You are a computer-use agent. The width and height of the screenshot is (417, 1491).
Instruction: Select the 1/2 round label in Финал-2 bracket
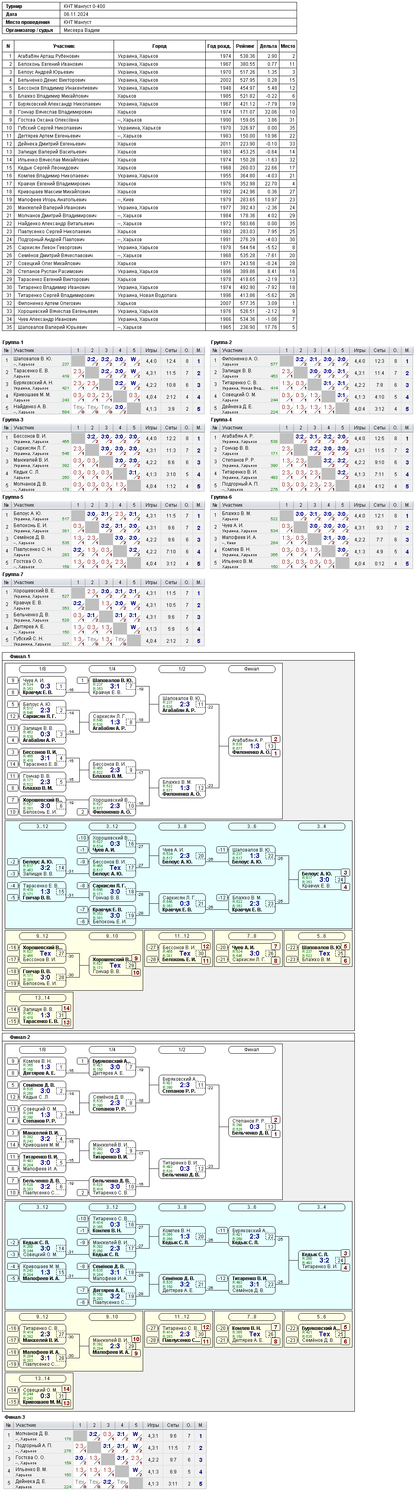pos(182,1050)
